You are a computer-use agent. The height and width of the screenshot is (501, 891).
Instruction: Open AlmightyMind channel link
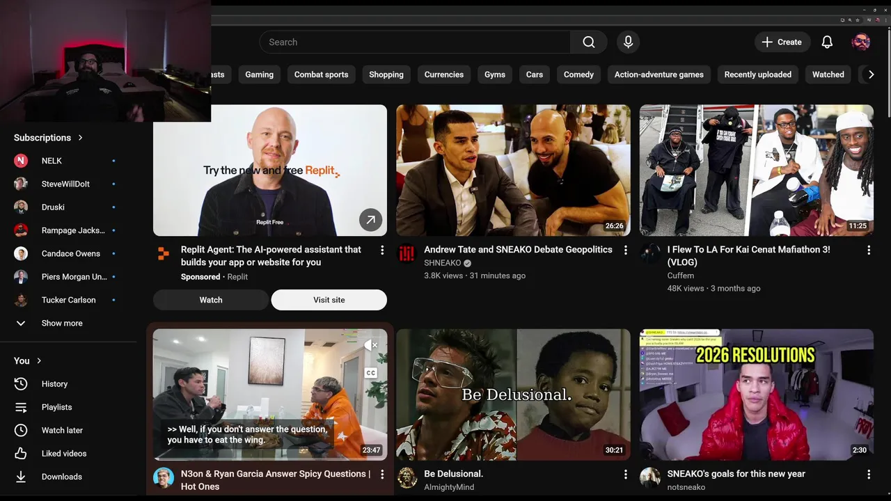click(x=449, y=487)
